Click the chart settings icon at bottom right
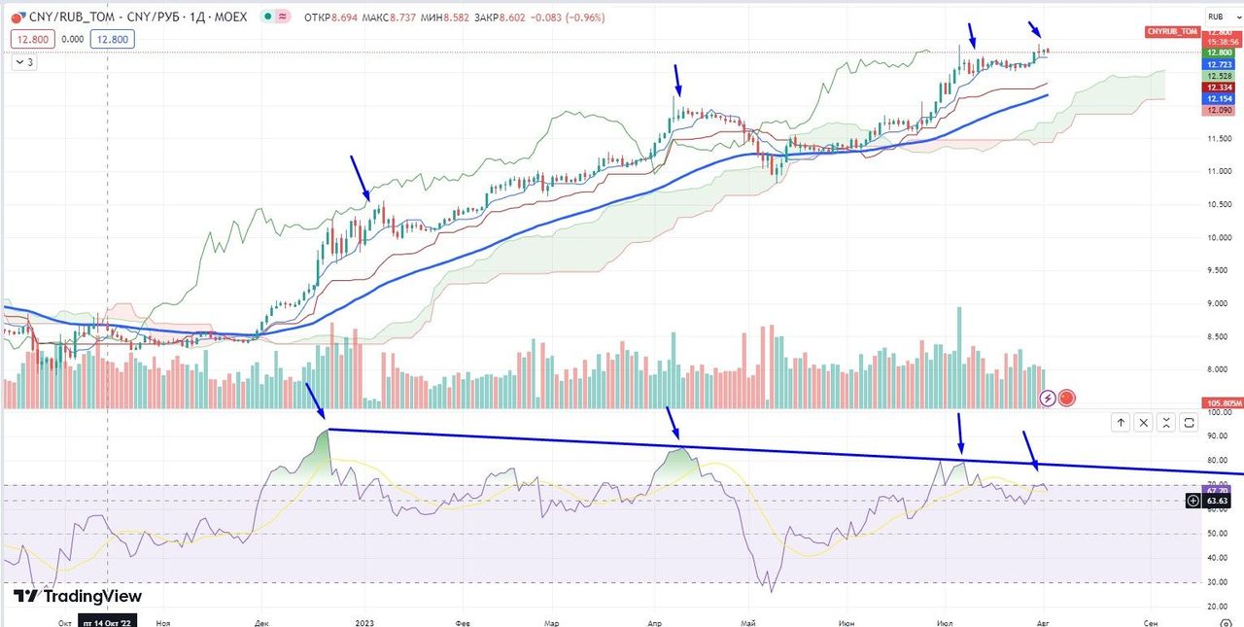 click(x=1226, y=621)
